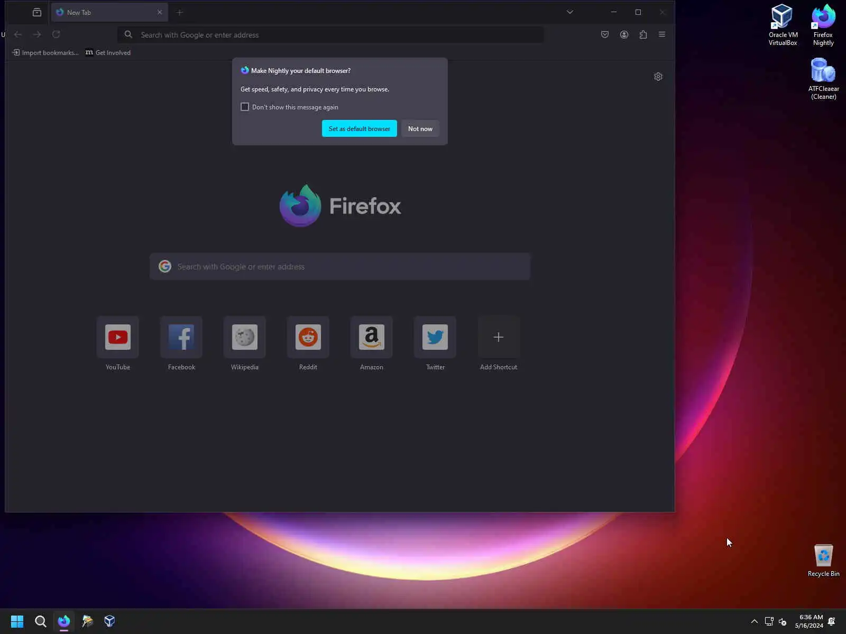Click Set as default browser button

[360, 128]
